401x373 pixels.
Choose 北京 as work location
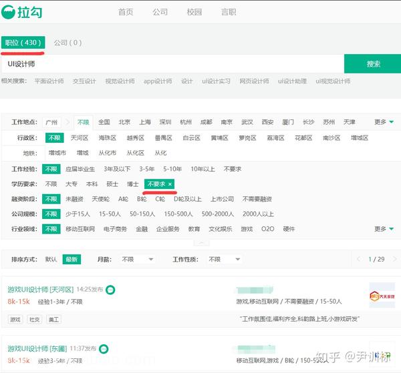tap(124, 122)
